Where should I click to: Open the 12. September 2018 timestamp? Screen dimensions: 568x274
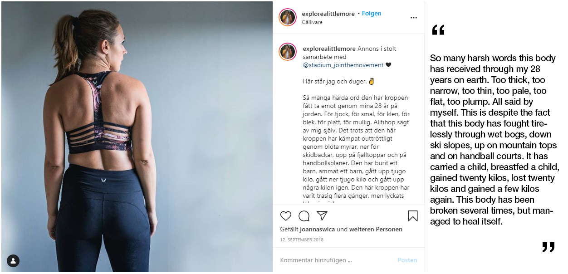pyautogui.click(x=302, y=240)
